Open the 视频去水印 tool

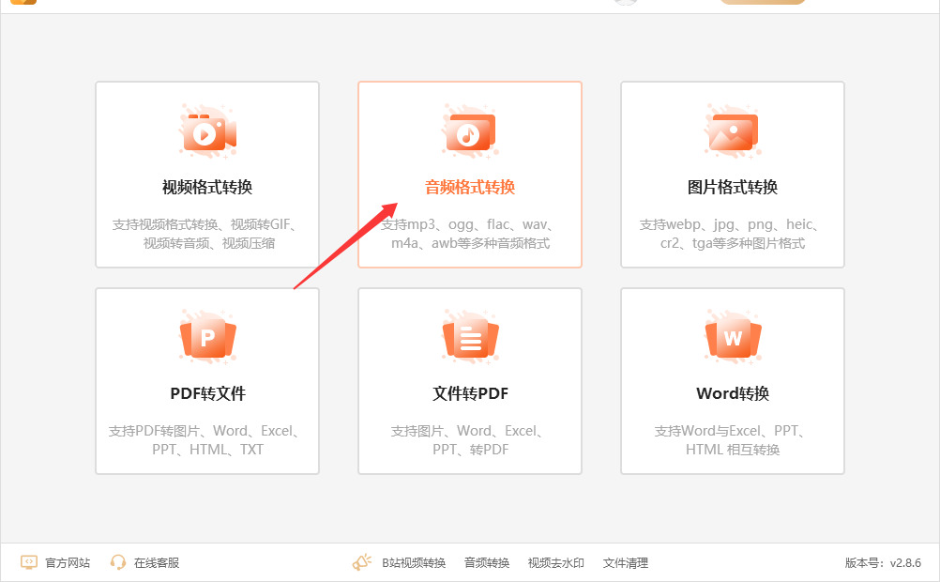point(555,563)
